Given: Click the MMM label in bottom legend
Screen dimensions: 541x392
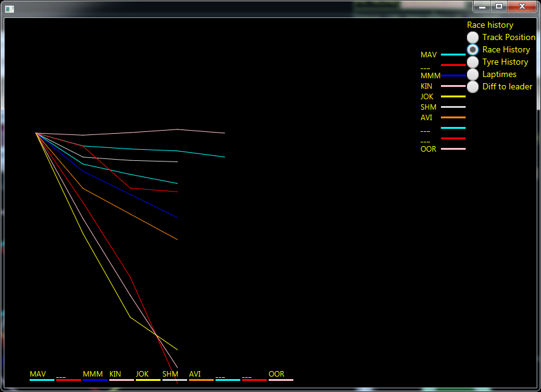Looking at the screenshot, I should tap(93, 374).
